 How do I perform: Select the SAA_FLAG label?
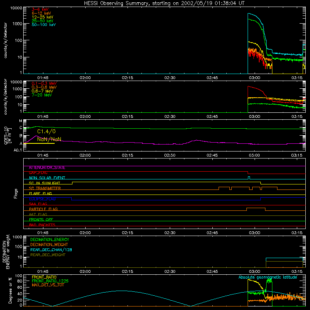pos(38,204)
